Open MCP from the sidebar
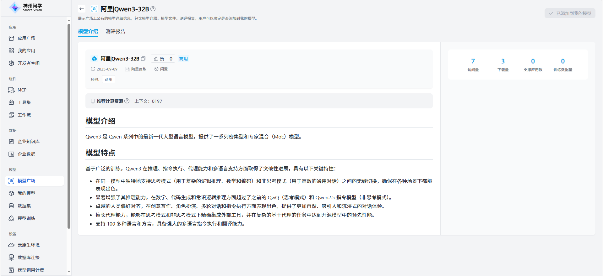The width and height of the screenshot is (603, 276). point(22,90)
